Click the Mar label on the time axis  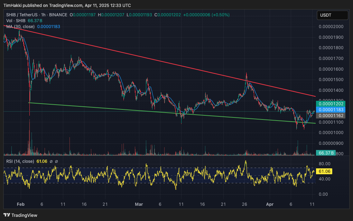pyautogui.click(x=139, y=204)
